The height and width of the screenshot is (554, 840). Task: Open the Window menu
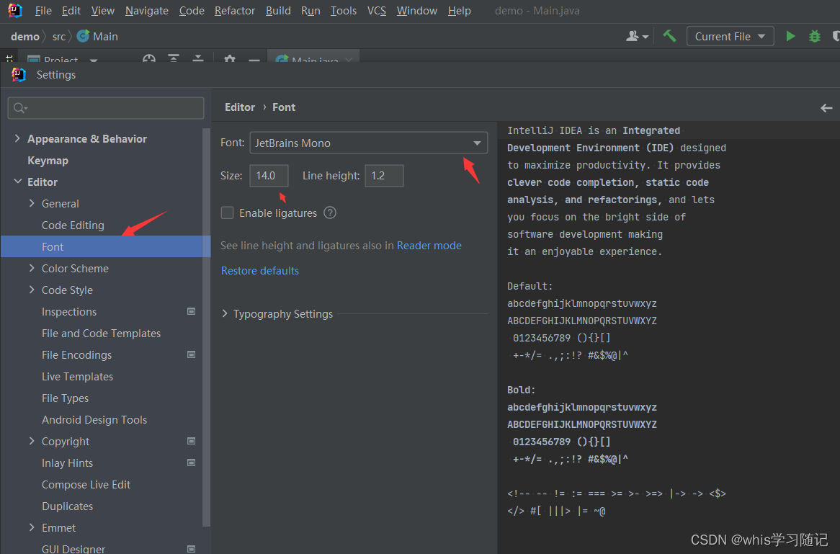[x=417, y=11]
